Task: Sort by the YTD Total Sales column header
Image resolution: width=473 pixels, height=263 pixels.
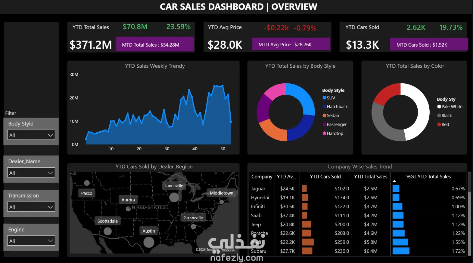Action: point(371,177)
